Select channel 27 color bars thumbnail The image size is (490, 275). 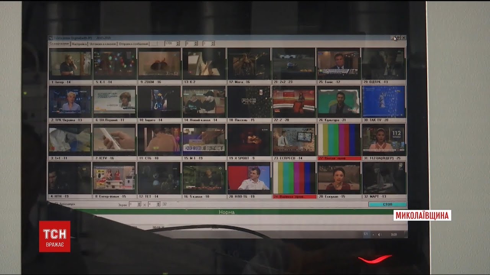coord(338,139)
